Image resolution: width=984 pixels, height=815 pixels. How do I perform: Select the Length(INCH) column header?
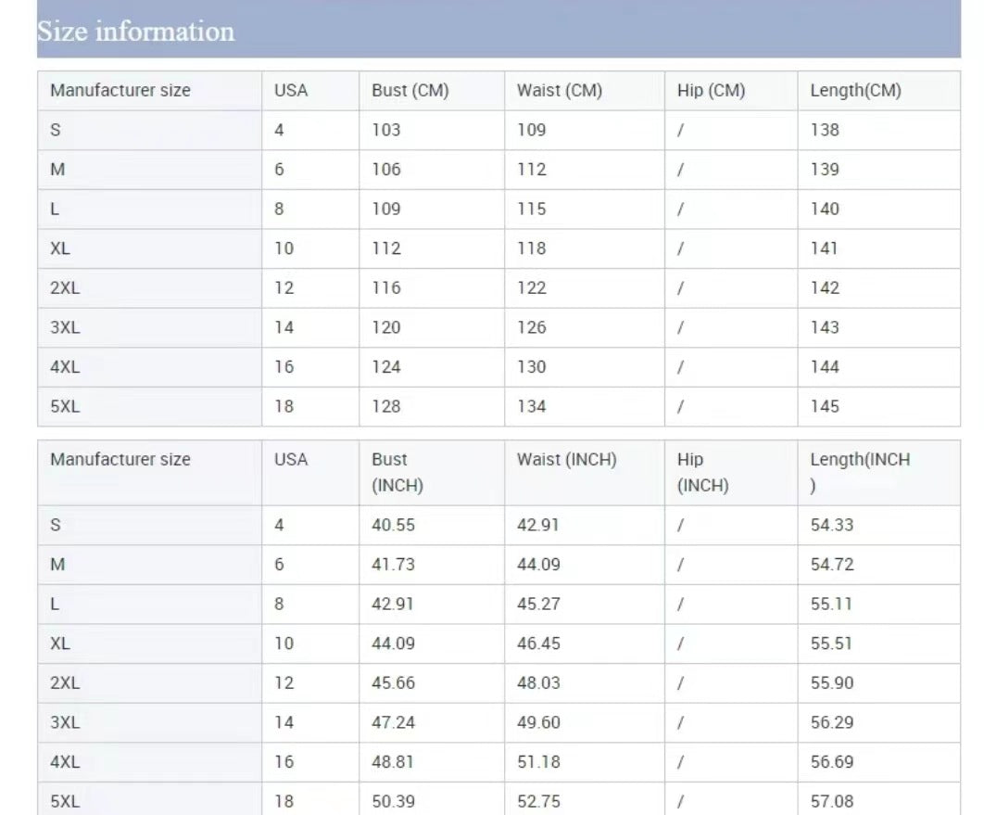tap(859, 472)
